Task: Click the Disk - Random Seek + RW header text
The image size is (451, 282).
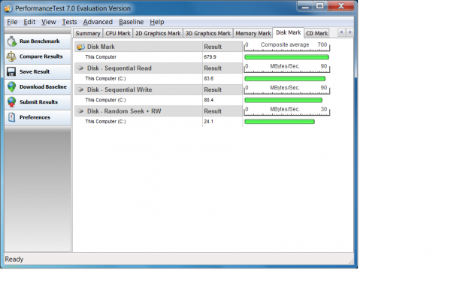Action: [124, 111]
